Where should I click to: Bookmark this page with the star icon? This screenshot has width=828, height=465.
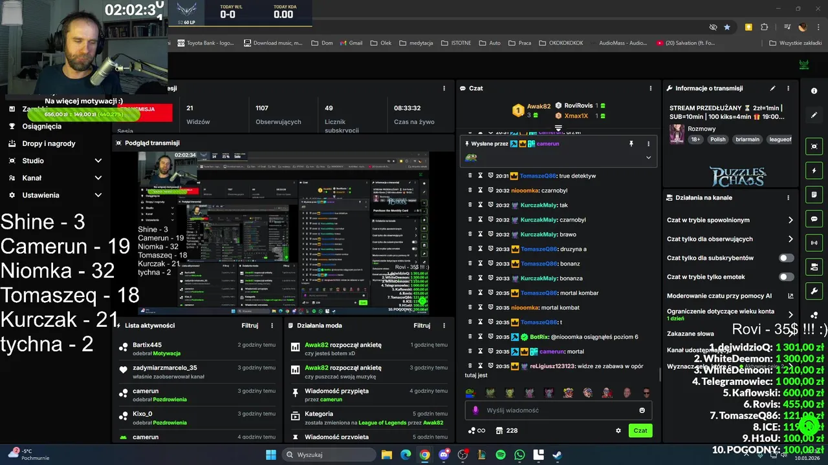(x=727, y=27)
